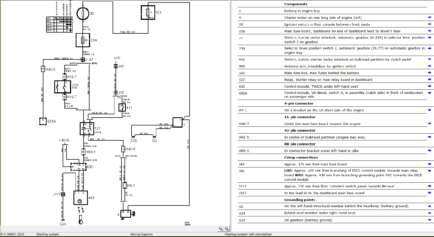Image resolution: width=434 pixels, height=237 pixels.
Task: Click the immobilizer antenna 463 component box
Action: [81, 198]
